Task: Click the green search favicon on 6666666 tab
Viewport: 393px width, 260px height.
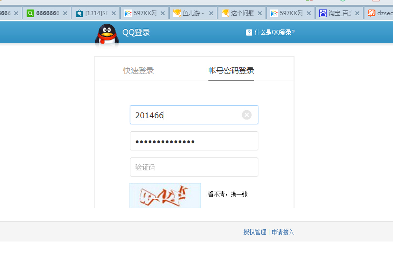Action: click(x=30, y=13)
